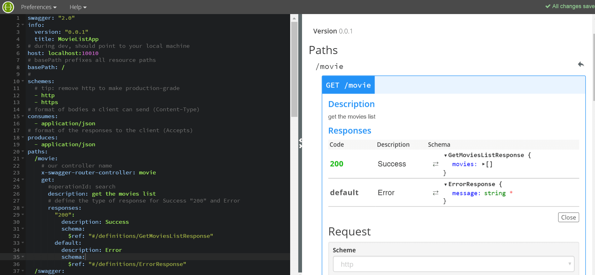The height and width of the screenshot is (275, 595).
Task: Open the Preferences menu
Action: point(39,7)
